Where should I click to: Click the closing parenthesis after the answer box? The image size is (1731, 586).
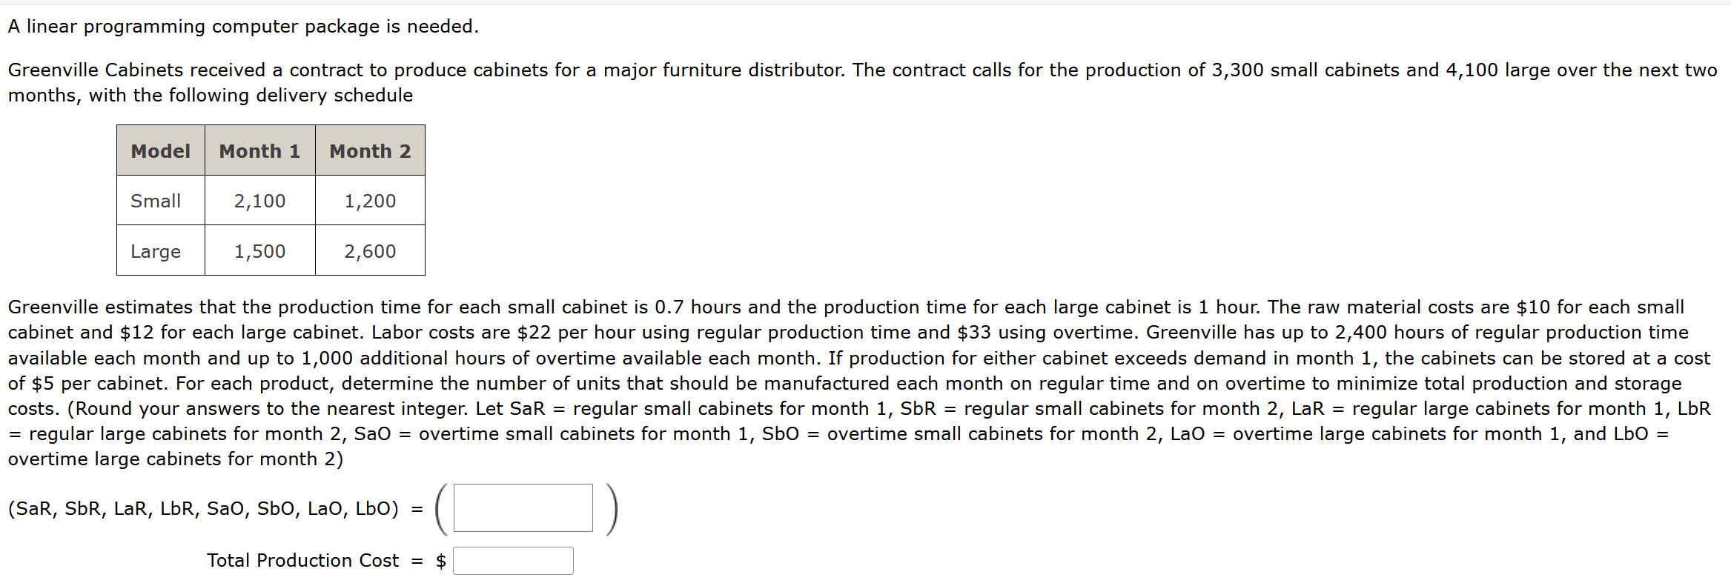pos(611,509)
